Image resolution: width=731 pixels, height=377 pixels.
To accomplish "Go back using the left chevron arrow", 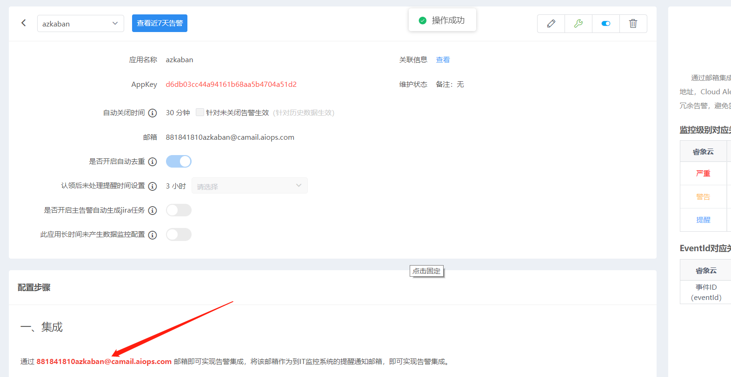I will 24,23.
